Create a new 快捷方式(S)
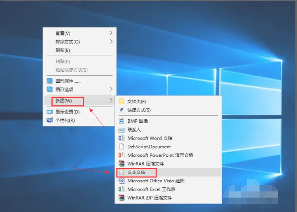Screen dimensions: 297x212 (168, 110)
